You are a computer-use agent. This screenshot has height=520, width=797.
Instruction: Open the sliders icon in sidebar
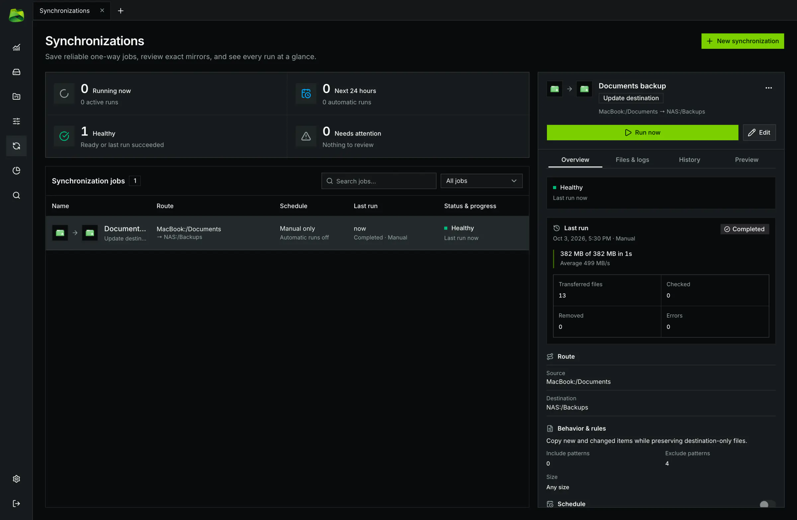click(x=16, y=121)
